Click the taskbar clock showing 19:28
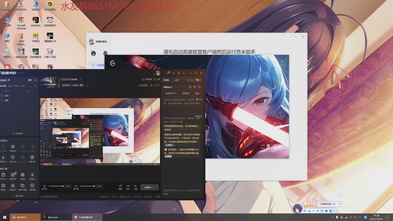Image resolution: width=393 pixels, height=221 pixels. click(376, 217)
